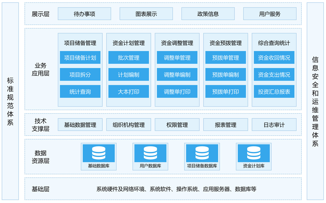The image size is (326, 203).
Task: Click the 业务应用层 layer label
Action: 40,70
